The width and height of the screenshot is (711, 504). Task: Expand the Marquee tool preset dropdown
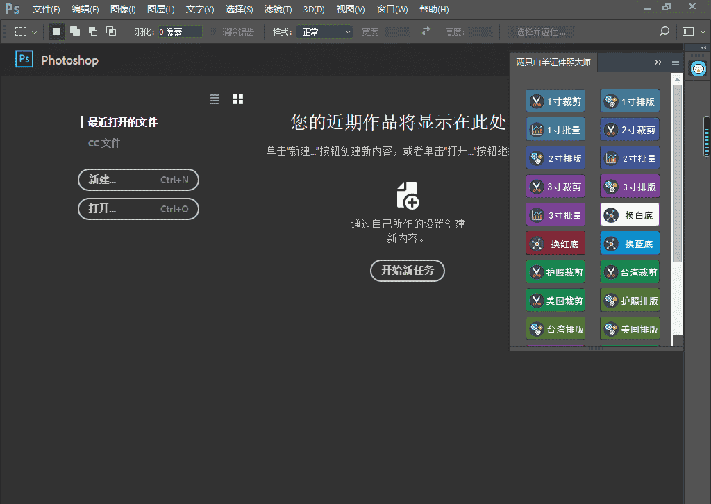point(26,31)
